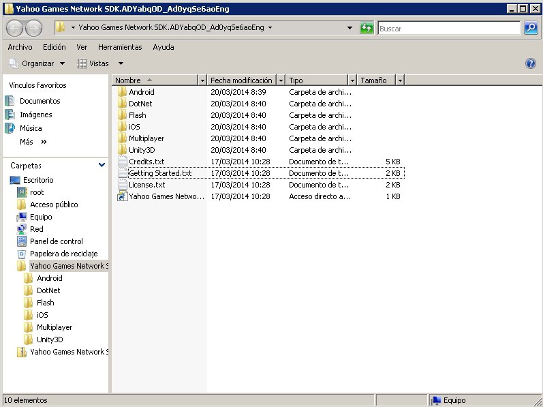The height and width of the screenshot is (407, 543).
Task: Select the DotNet subfolder in the folder tree
Action: (x=48, y=290)
